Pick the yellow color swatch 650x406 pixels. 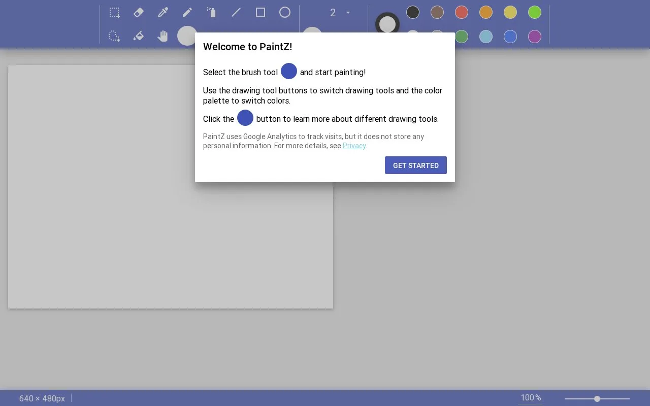coord(510,12)
